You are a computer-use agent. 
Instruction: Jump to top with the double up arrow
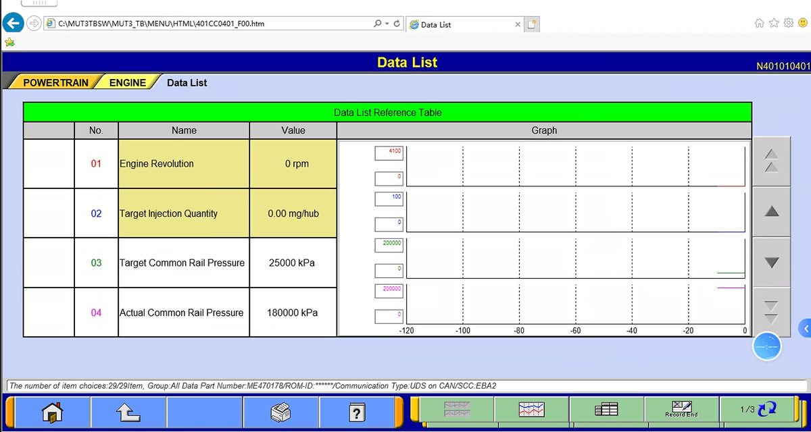(x=771, y=162)
